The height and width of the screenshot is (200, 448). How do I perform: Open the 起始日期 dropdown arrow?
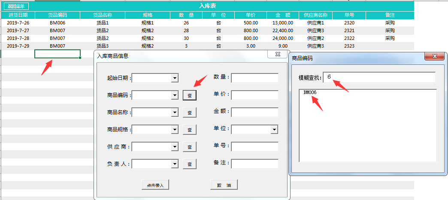(175, 78)
